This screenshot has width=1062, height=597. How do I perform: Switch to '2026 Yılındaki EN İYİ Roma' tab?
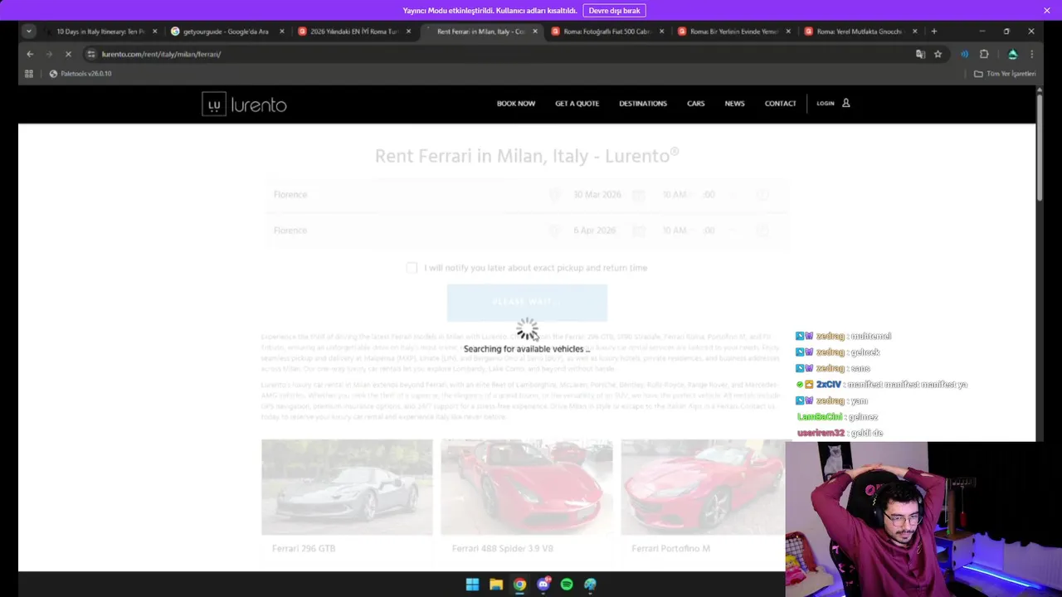tap(353, 32)
